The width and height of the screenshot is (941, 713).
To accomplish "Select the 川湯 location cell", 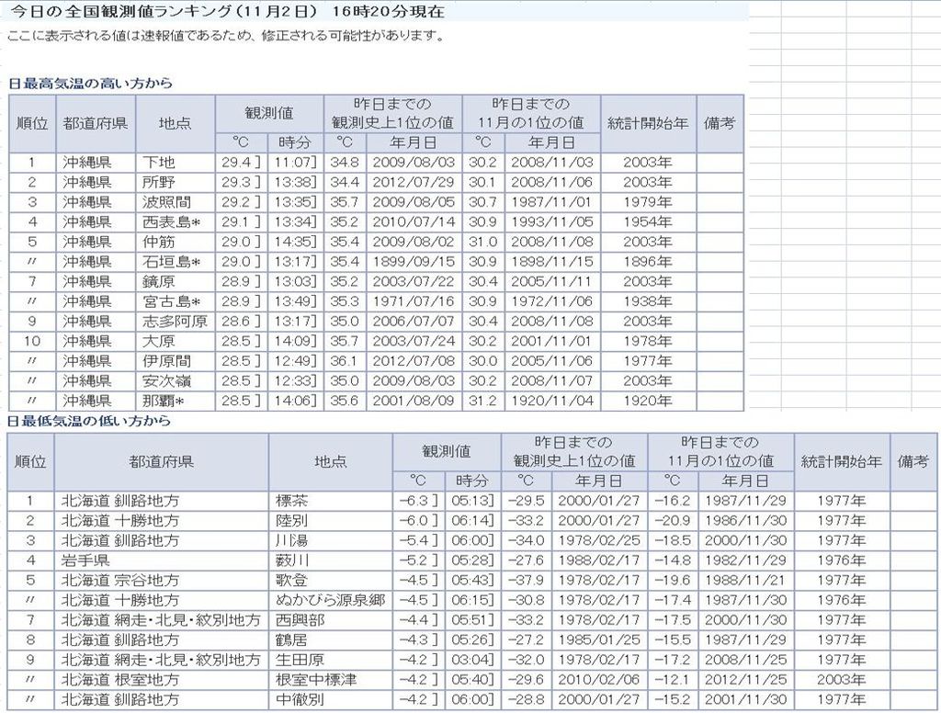I will [x=330, y=540].
